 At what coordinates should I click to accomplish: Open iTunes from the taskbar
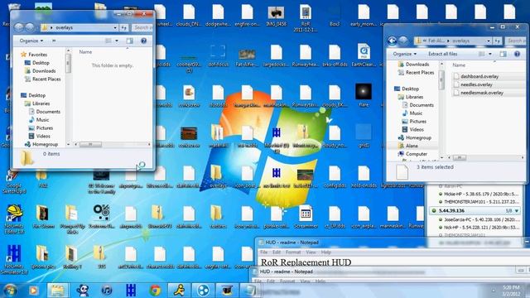click(x=107, y=291)
